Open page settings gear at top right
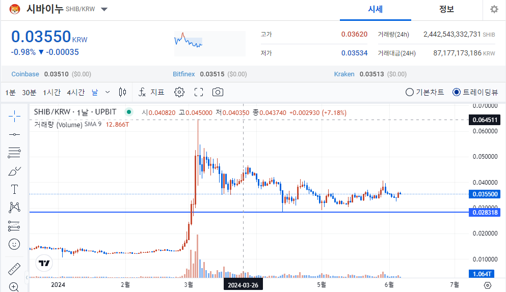Screen dimensions: 506x292 (494, 9)
